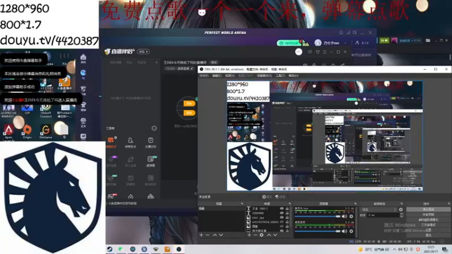452x254 pixels.
Task: Open 弹幕助手 tool in 直播伴侣 toolbox
Action: point(111,143)
